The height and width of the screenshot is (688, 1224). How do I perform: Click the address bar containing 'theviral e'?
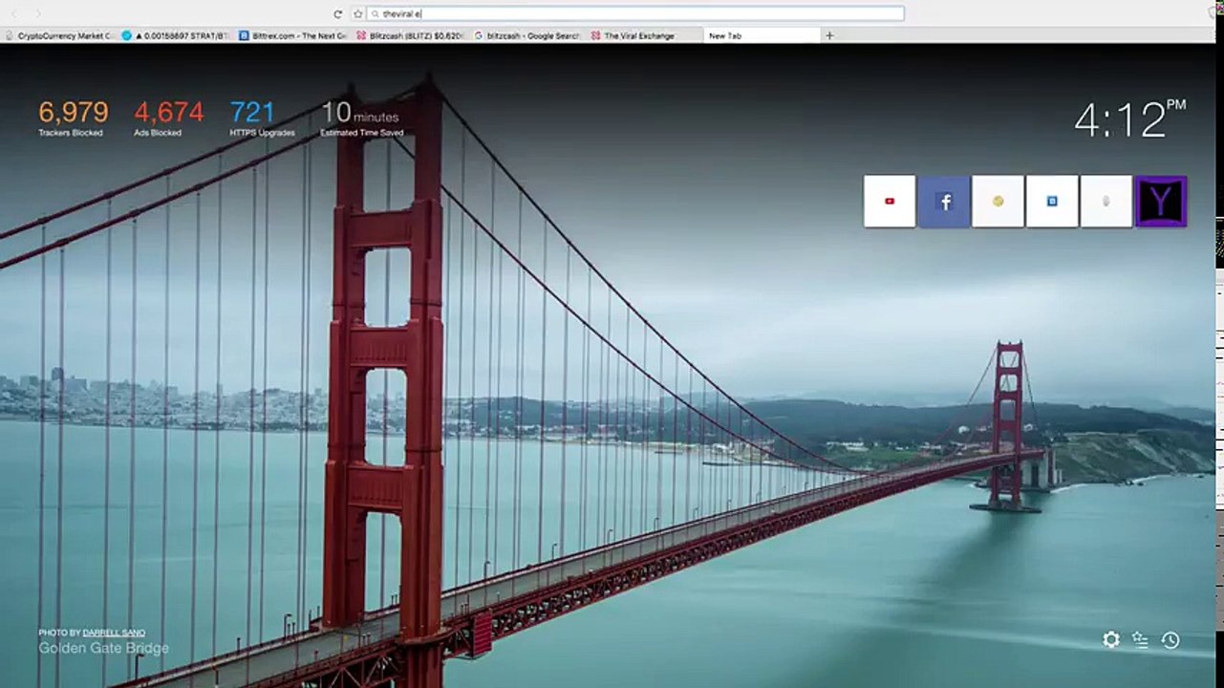[635, 14]
